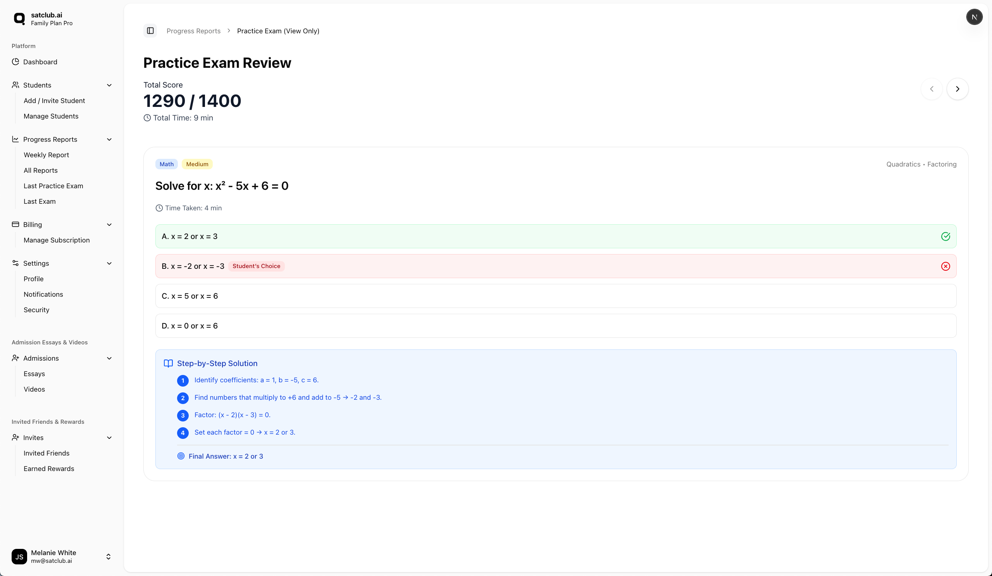Switch to the Essays section
This screenshot has width=992, height=576.
click(34, 374)
